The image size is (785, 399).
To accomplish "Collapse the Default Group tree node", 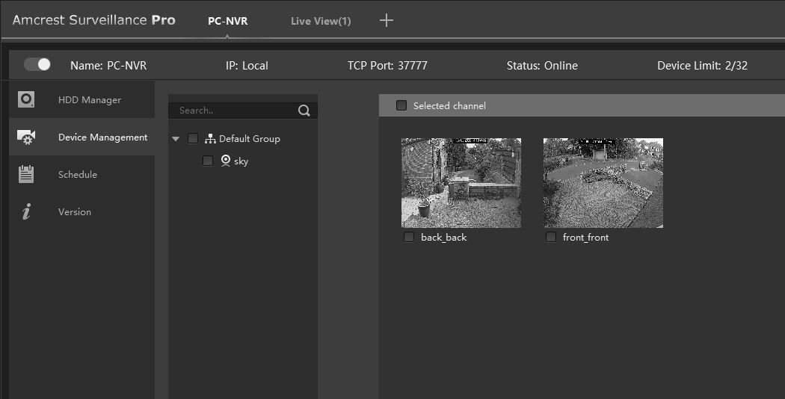I will (175, 139).
